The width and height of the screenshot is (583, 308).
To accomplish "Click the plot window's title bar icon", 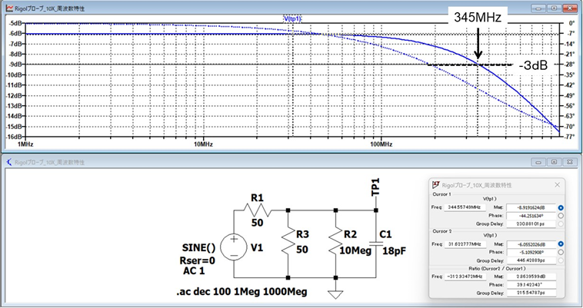I will coord(8,7).
